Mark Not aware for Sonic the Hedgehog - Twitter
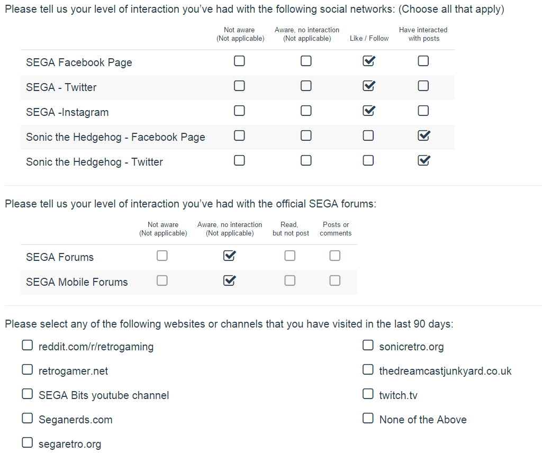Screen dimensions: 542x453 (239, 161)
